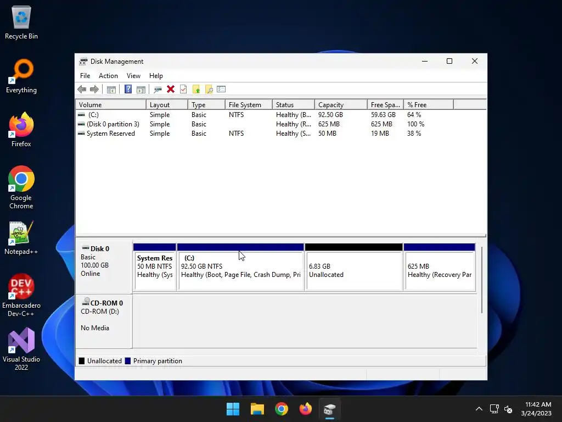The image size is (562, 422).
Task: Click the graphical view vertical scrollbar
Action: [482, 280]
